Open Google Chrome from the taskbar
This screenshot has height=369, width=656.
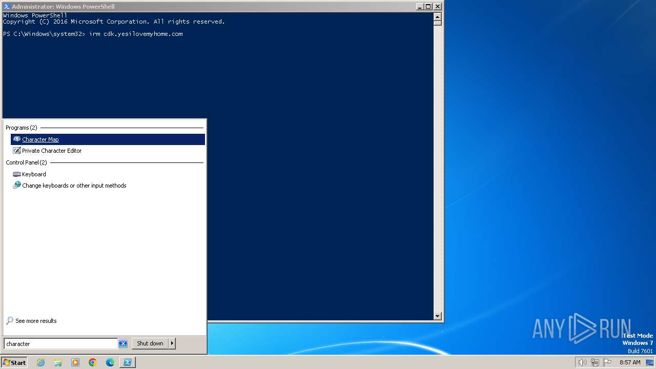[93, 362]
